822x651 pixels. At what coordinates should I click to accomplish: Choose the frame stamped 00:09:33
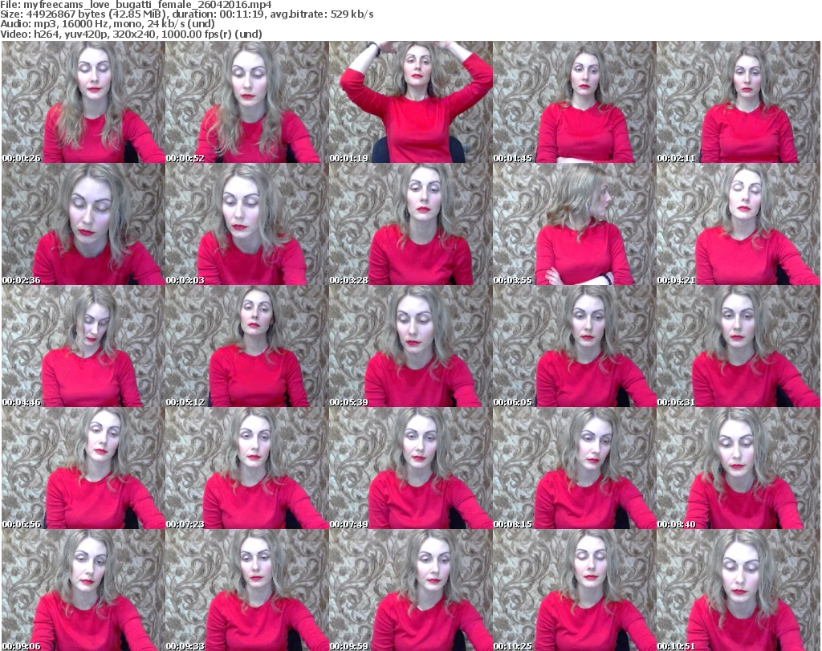(247, 590)
